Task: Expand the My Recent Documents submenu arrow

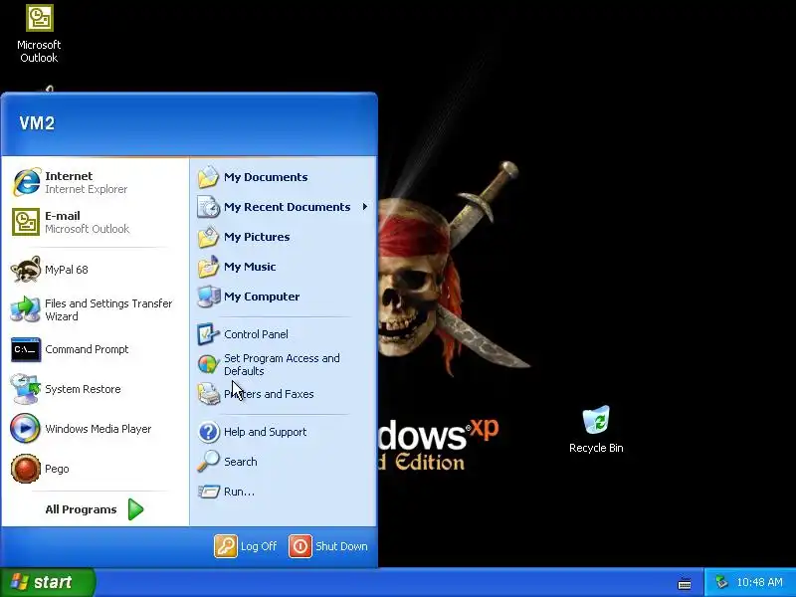Action: pos(365,207)
